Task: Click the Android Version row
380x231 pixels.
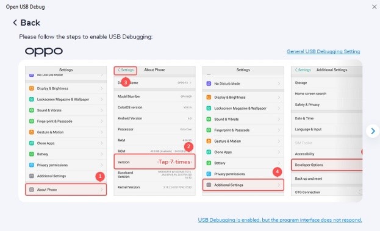Action: [154, 118]
